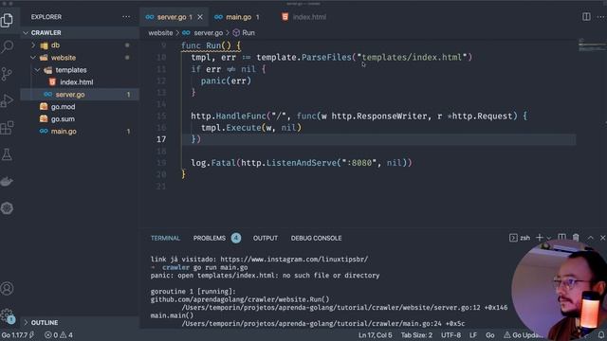Screen dimensions: 607x341
Task: Change indentation via Tab Size: 2
Action: tap(416, 335)
